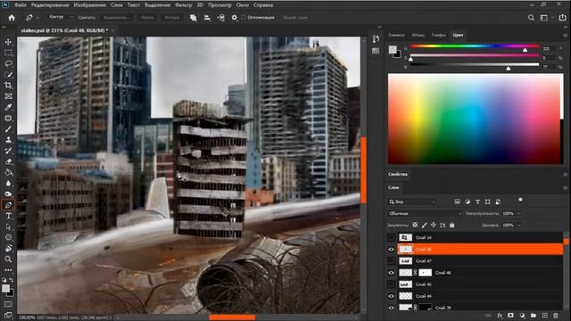Create new adjustment layer icon
571x321 pixels.
tap(522, 316)
